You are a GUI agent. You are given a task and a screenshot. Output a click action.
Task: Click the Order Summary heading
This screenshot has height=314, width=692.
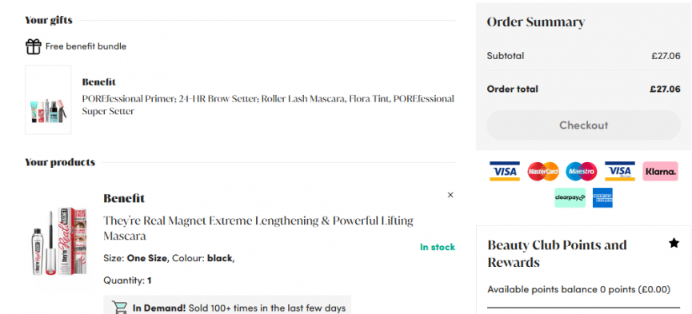(x=536, y=22)
